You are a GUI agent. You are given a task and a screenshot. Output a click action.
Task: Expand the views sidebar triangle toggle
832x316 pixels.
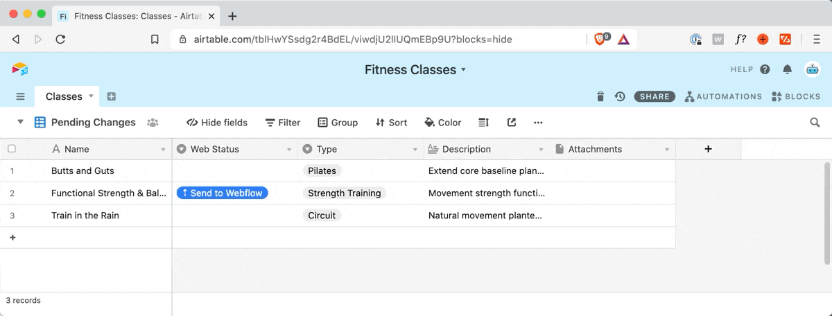click(x=21, y=122)
